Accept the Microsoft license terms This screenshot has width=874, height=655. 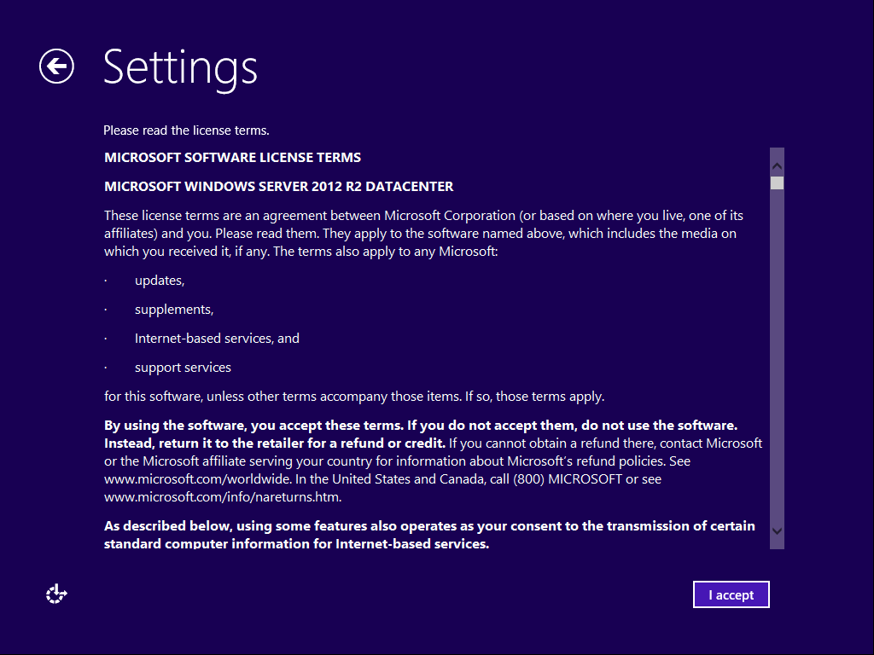tap(731, 594)
